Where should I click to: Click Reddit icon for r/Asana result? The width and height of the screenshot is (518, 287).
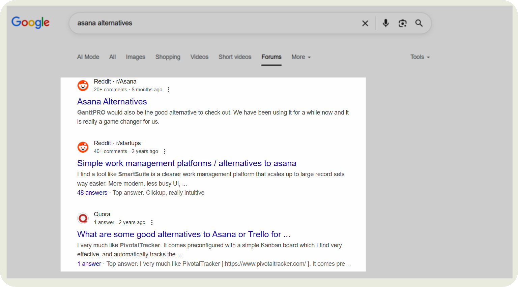coord(83,86)
